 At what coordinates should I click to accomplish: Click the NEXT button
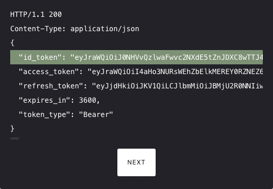coord(136,162)
